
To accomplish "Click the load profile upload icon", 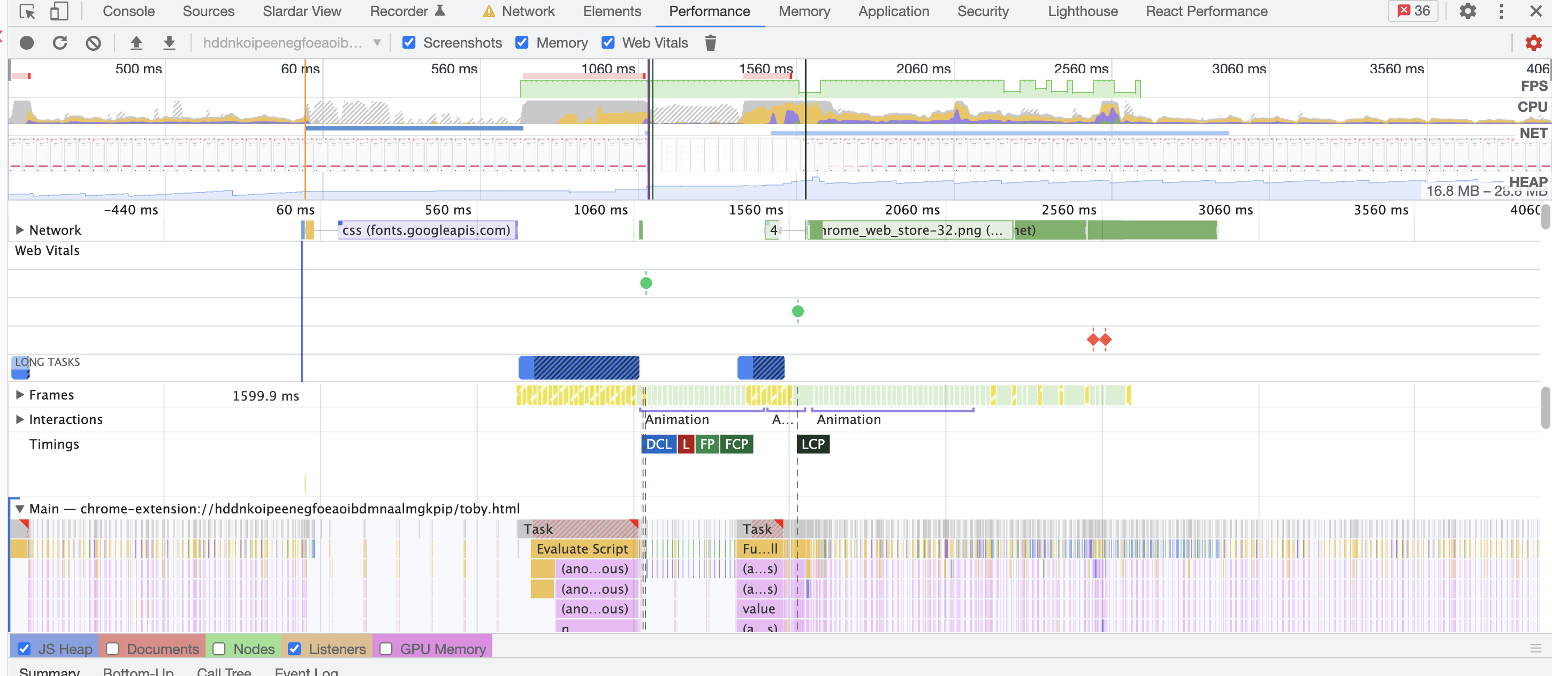I will [x=136, y=43].
